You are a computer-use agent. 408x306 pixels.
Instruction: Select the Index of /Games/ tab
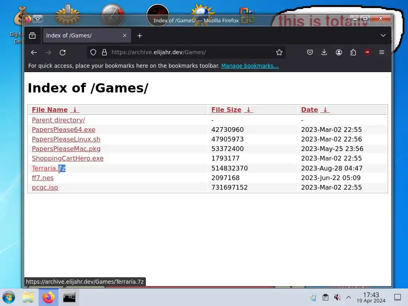[x=86, y=35]
